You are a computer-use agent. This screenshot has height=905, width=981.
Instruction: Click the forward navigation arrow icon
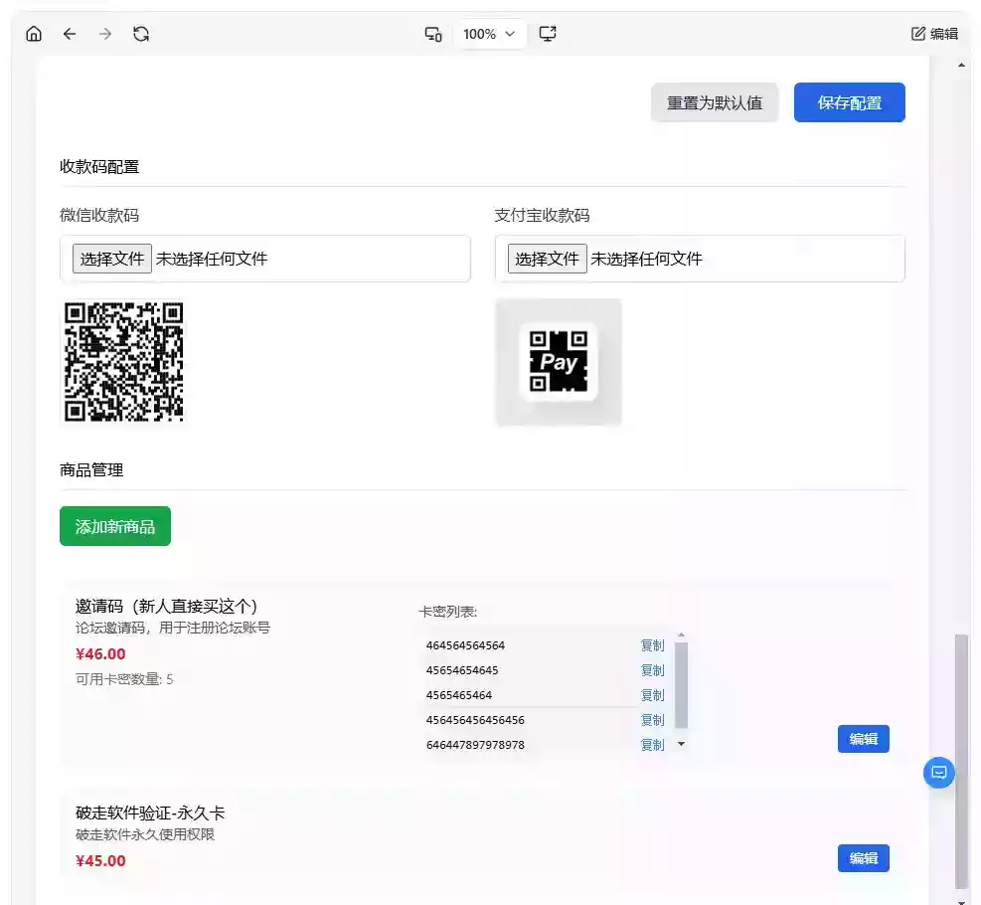point(104,33)
